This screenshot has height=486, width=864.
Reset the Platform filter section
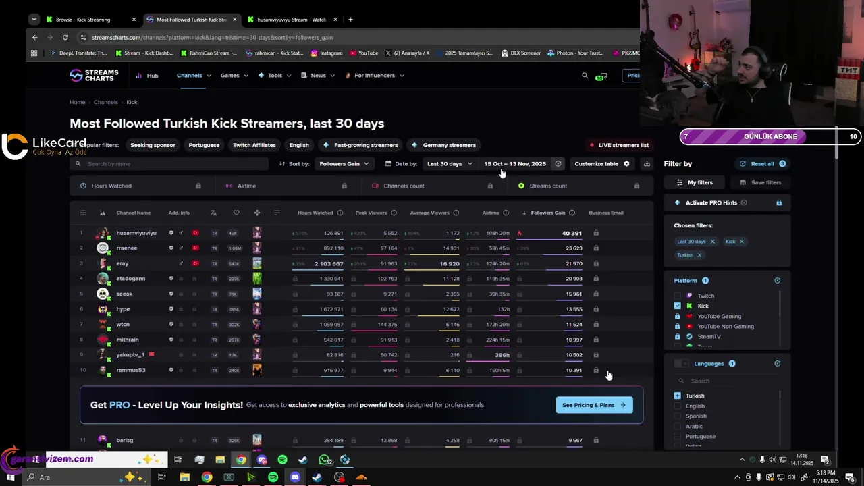point(777,281)
